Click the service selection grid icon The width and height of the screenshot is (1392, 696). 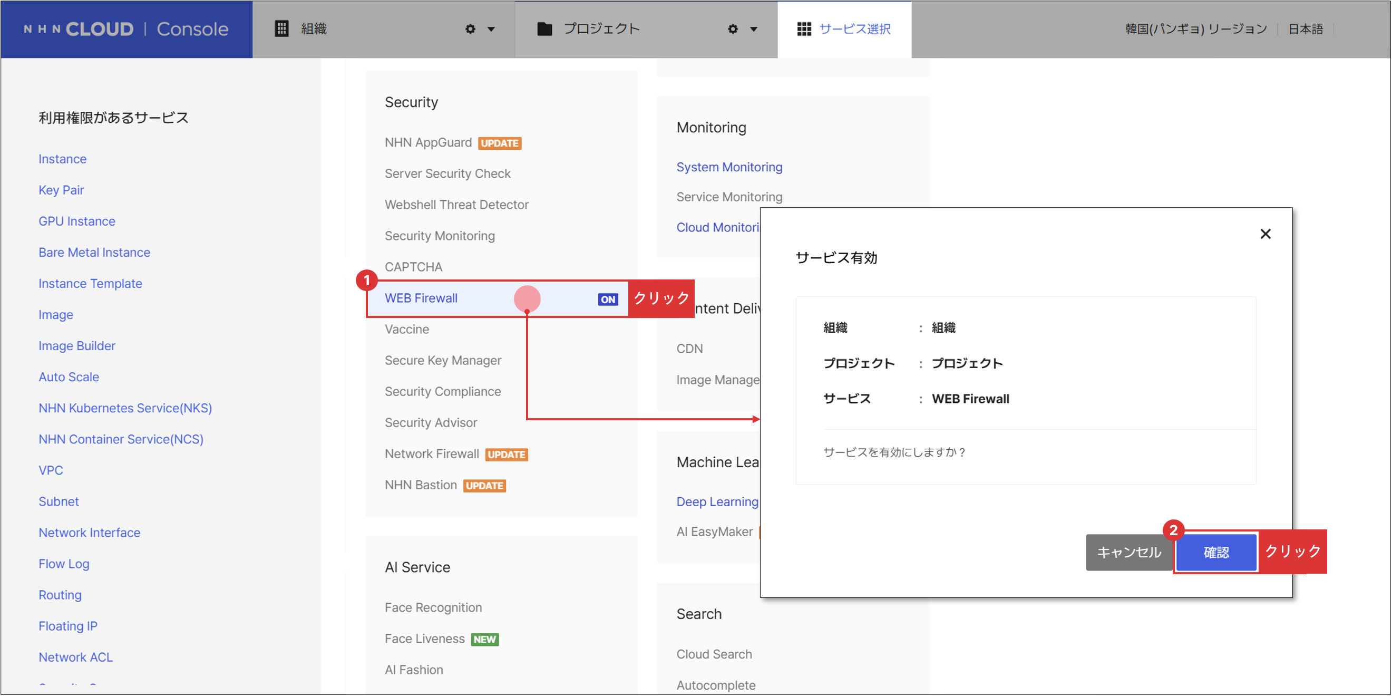[804, 29]
